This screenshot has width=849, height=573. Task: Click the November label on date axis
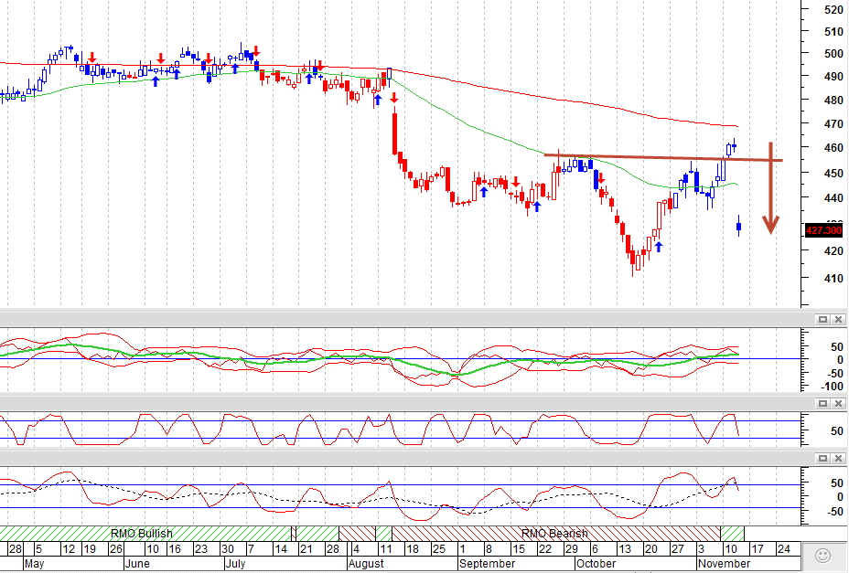point(725,563)
